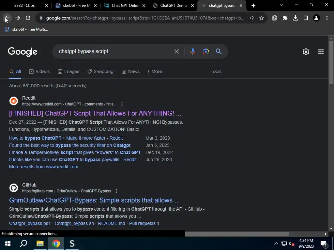Image resolution: width=334 pixels, height=250 pixels.
Task: Open More results from www.reddit.com
Action: pos(44,167)
